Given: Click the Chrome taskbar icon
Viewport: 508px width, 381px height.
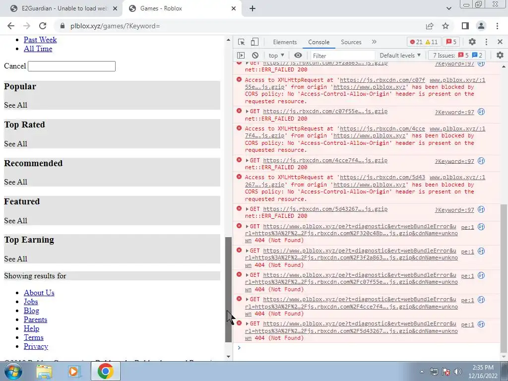Looking at the screenshot, I should pos(105,371).
